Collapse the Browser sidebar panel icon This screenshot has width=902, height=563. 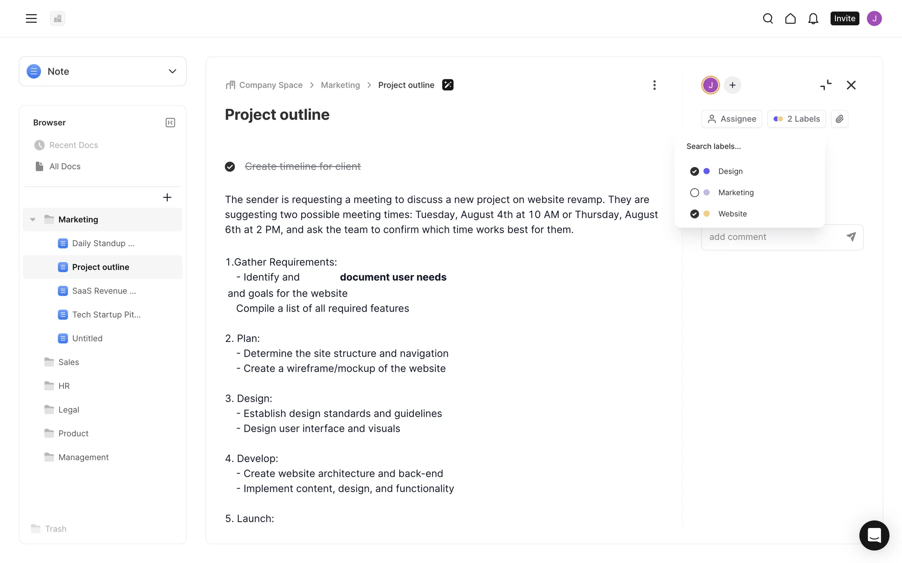[170, 122]
